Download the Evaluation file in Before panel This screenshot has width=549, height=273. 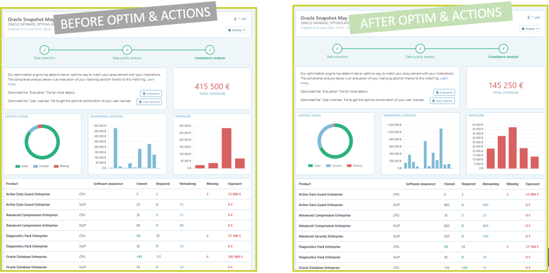point(151,93)
